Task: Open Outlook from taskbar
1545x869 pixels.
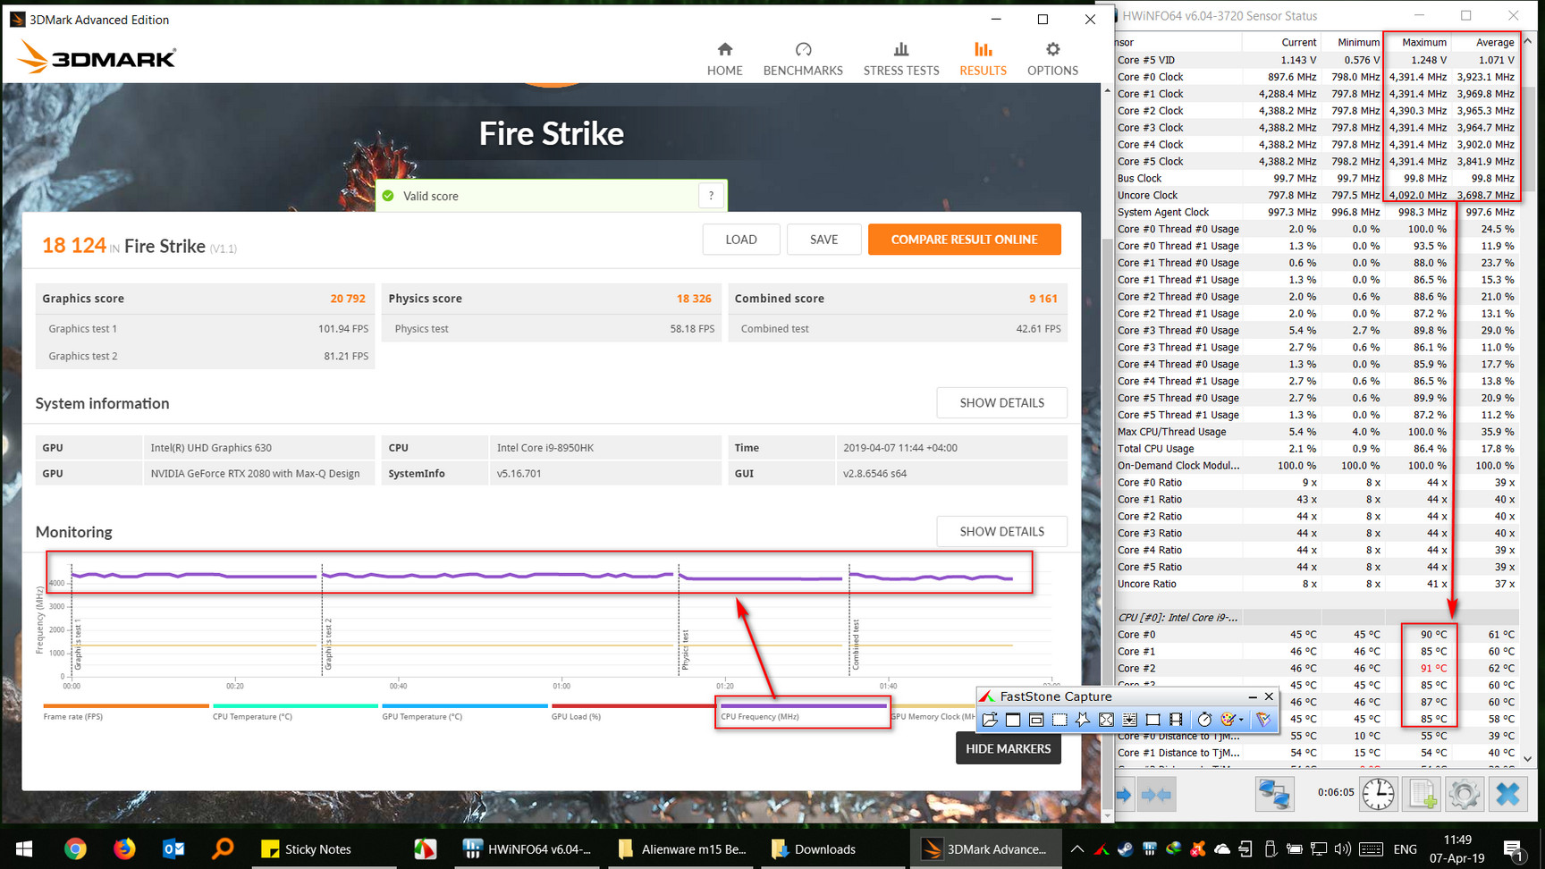Action: pyautogui.click(x=173, y=848)
